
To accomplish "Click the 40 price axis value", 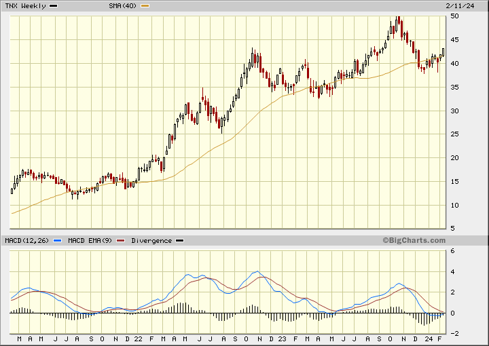I will (454, 64).
